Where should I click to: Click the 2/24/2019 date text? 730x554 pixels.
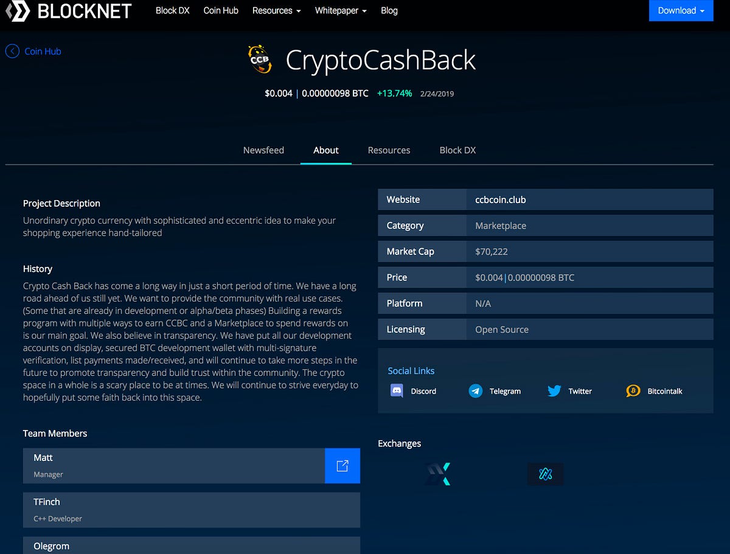[x=437, y=94]
